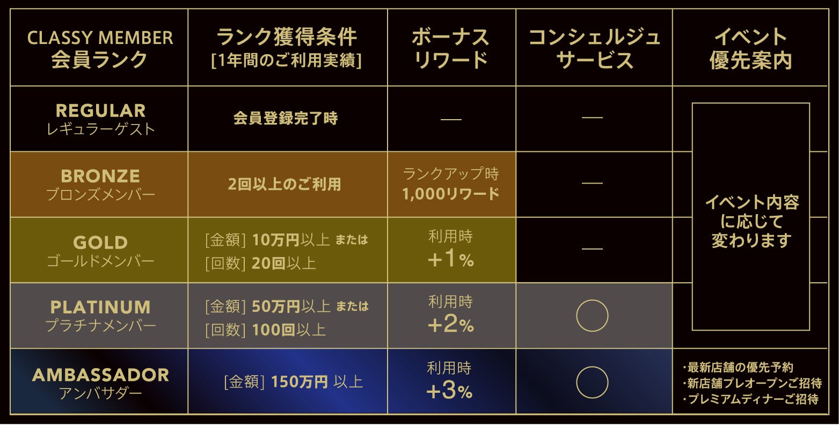Click the イベント優先案内 column header

point(750,48)
